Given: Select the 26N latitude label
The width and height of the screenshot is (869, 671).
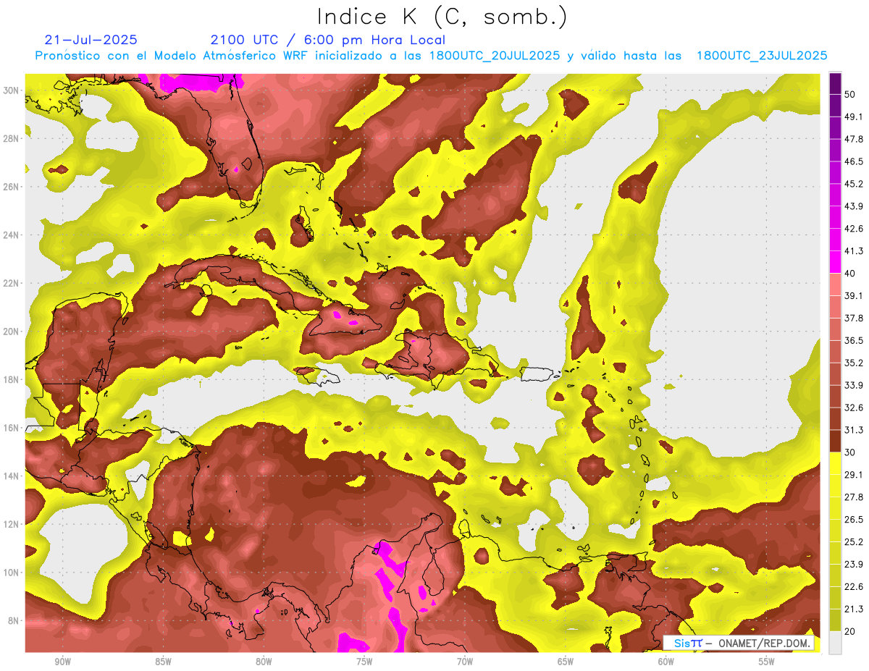Looking at the screenshot, I should [12, 187].
